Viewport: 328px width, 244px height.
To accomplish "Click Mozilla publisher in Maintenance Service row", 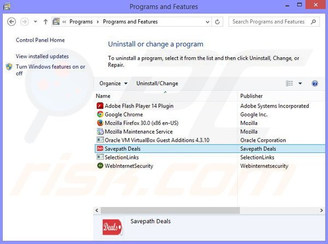I will tap(249, 132).
